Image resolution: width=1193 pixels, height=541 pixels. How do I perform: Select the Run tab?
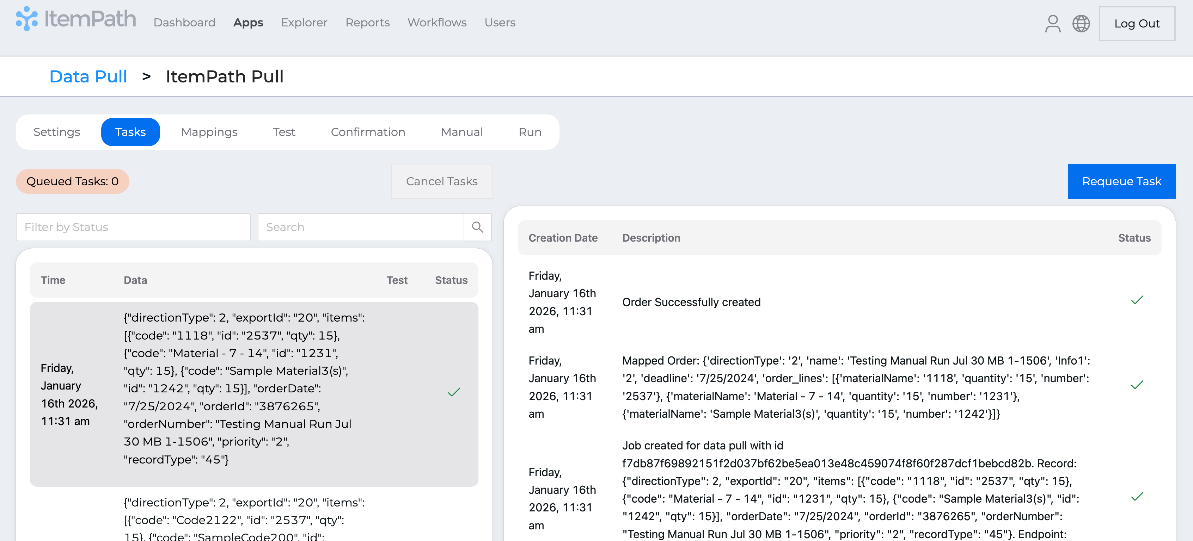click(x=530, y=132)
